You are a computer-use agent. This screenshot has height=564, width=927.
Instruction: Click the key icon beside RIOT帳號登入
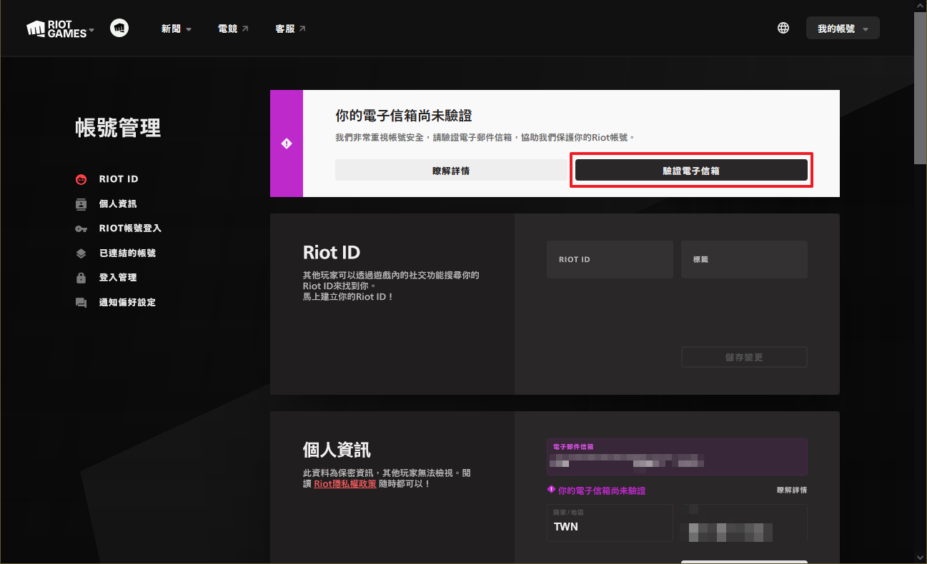point(81,228)
